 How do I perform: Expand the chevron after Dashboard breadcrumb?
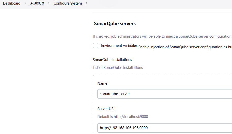coord(25,3)
